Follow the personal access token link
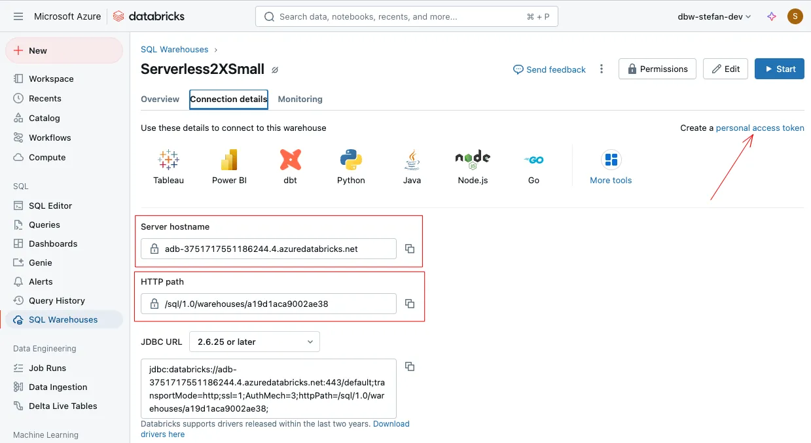This screenshot has height=443, width=811. pyautogui.click(x=760, y=128)
